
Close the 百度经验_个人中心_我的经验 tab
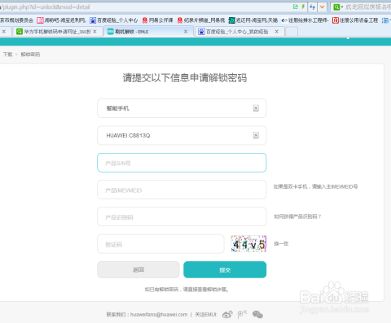pyautogui.click(x=277, y=32)
